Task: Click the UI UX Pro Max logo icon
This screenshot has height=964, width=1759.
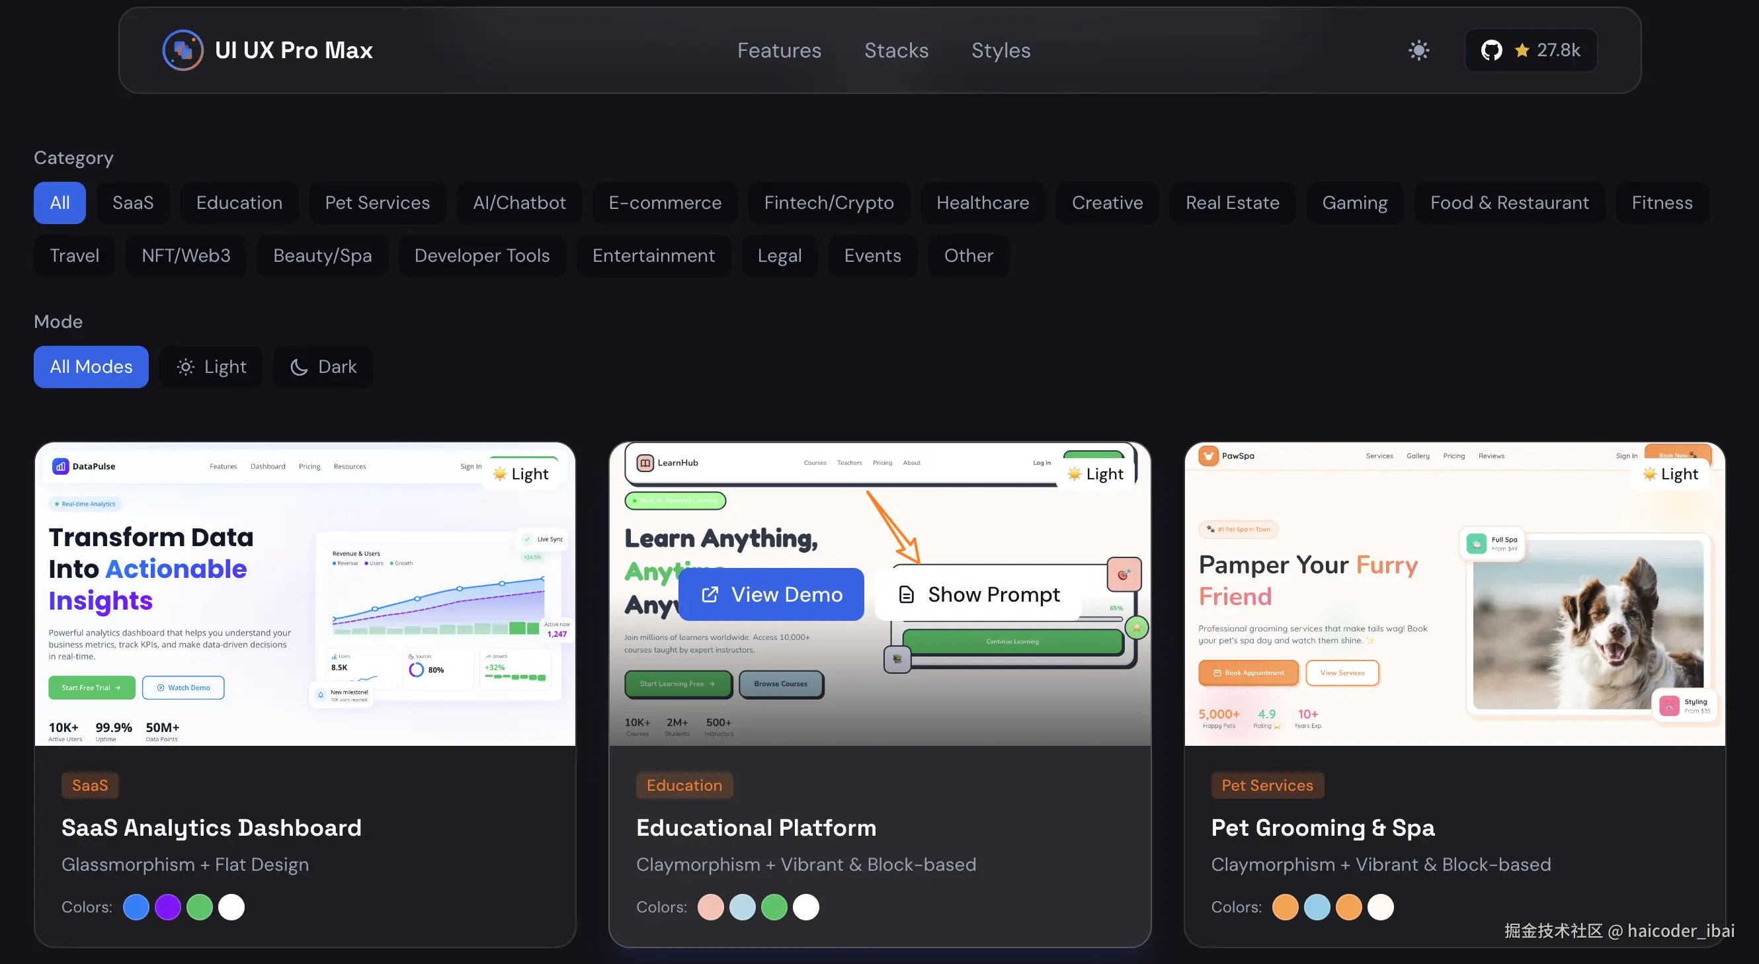Action: [183, 50]
